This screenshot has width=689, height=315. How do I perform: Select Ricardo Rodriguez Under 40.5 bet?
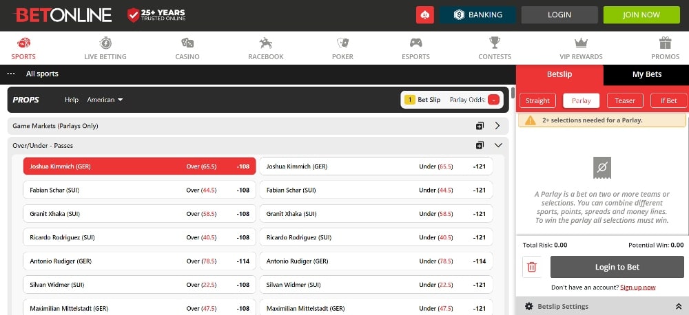click(x=376, y=237)
